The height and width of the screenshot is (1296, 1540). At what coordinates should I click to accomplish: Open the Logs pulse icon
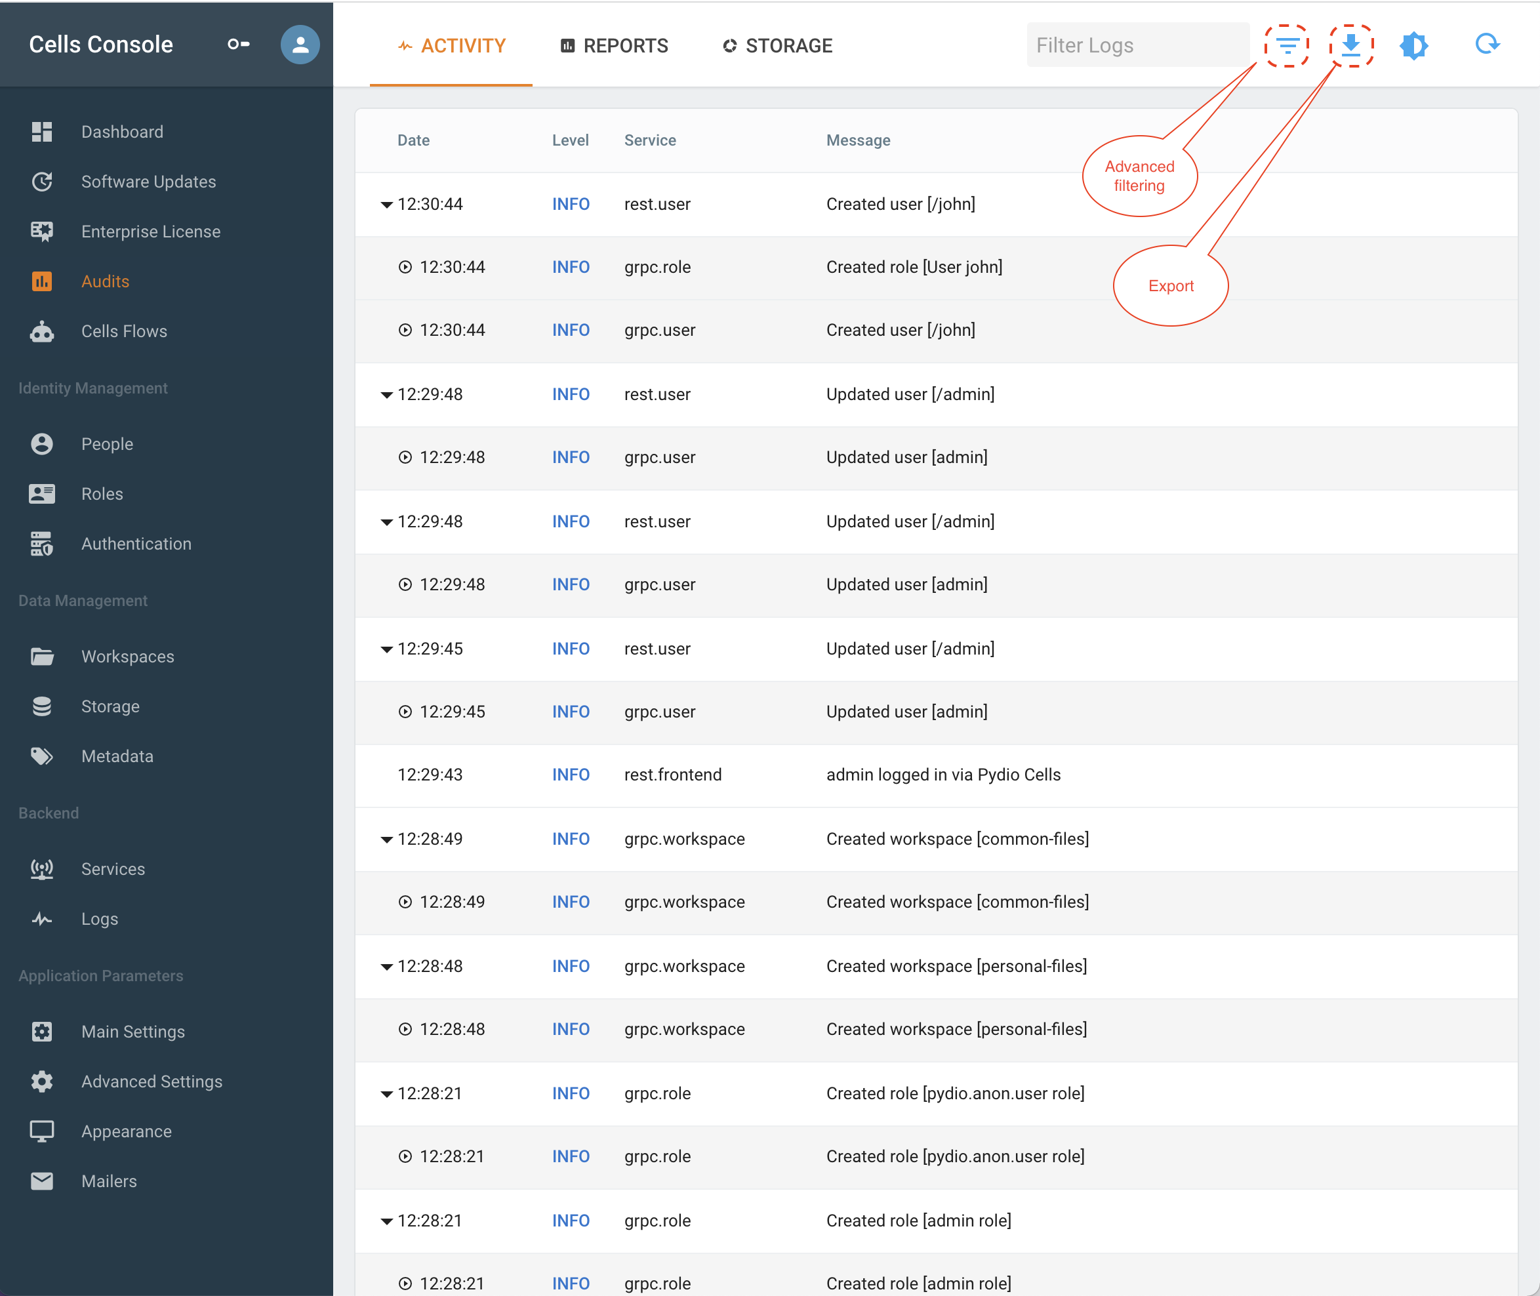pos(42,919)
